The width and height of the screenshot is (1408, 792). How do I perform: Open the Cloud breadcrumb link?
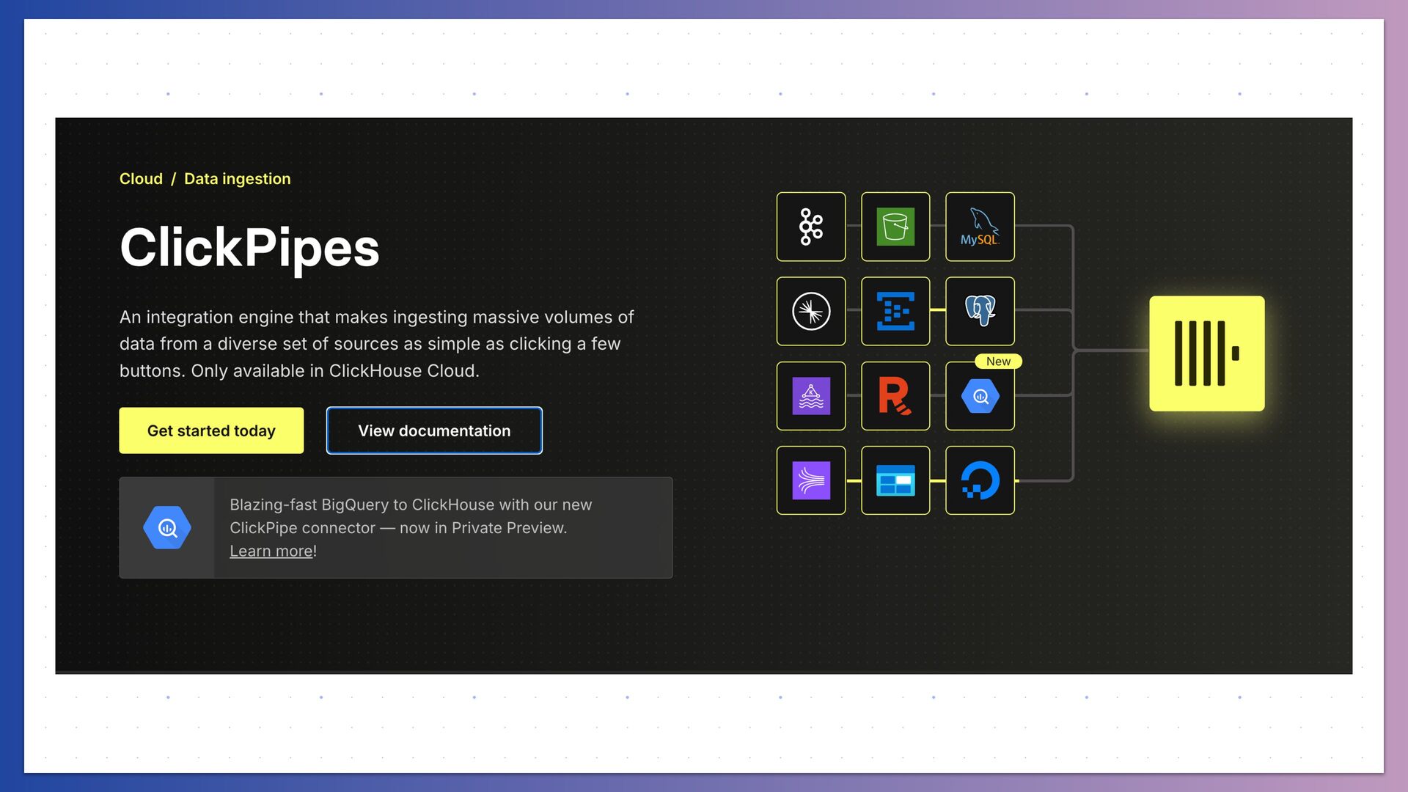[141, 179]
